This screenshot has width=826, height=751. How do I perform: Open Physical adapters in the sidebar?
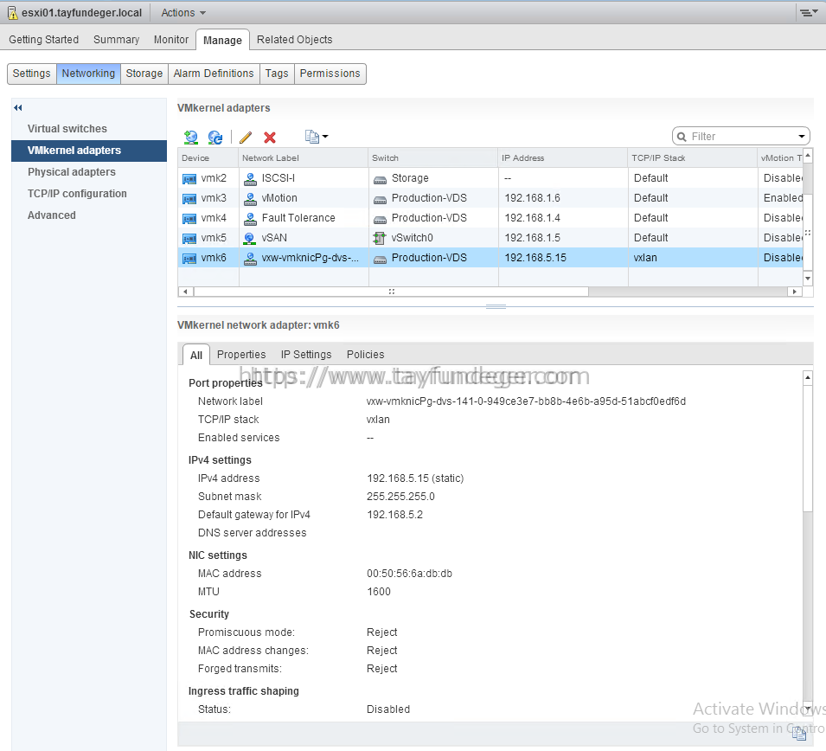pyautogui.click(x=72, y=172)
